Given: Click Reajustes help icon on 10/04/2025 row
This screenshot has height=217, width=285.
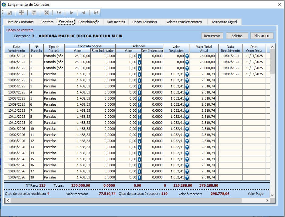Looking at the screenshot, I should coord(187,74).
